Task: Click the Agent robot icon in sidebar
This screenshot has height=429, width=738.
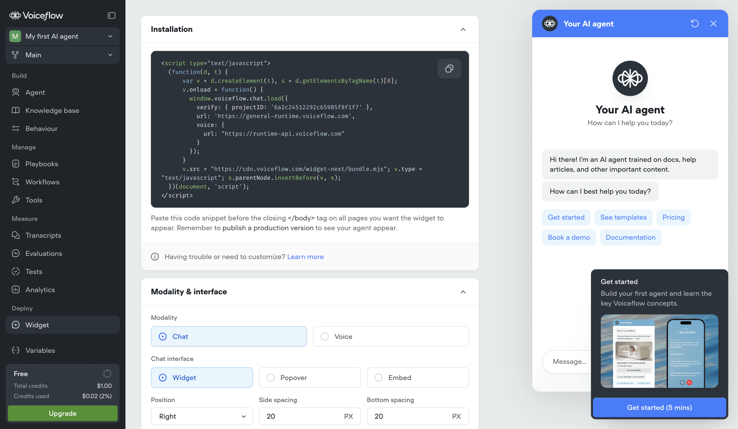Action: click(16, 92)
